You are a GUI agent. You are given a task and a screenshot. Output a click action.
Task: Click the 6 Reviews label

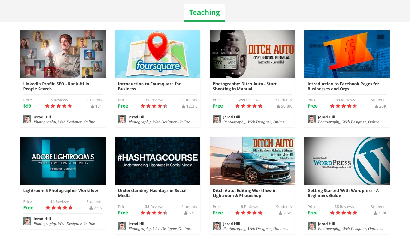point(59,100)
